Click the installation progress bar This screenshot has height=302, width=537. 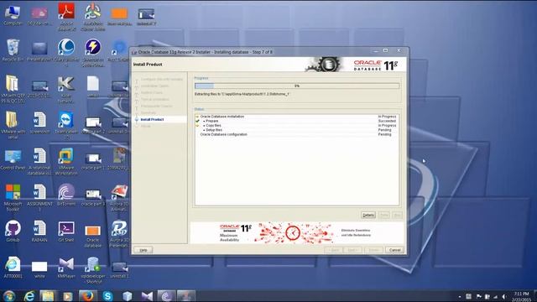pos(296,86)
